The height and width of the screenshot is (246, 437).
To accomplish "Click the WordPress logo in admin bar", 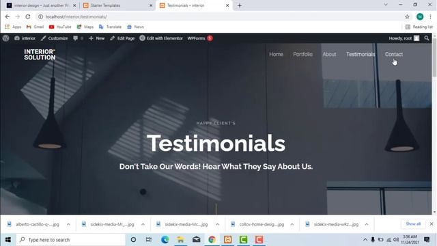I will (6, 38).
